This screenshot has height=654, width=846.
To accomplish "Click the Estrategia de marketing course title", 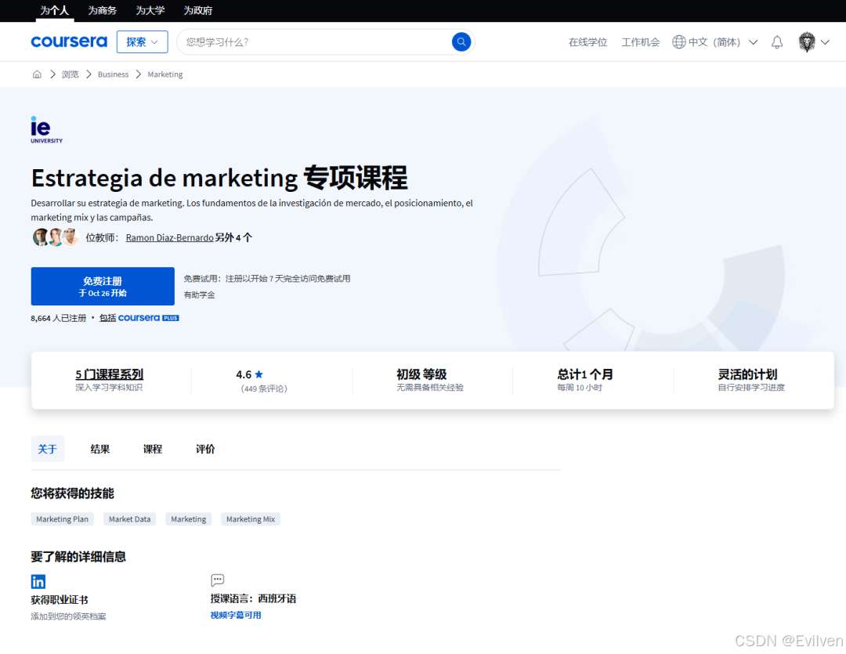I will 219,178.
